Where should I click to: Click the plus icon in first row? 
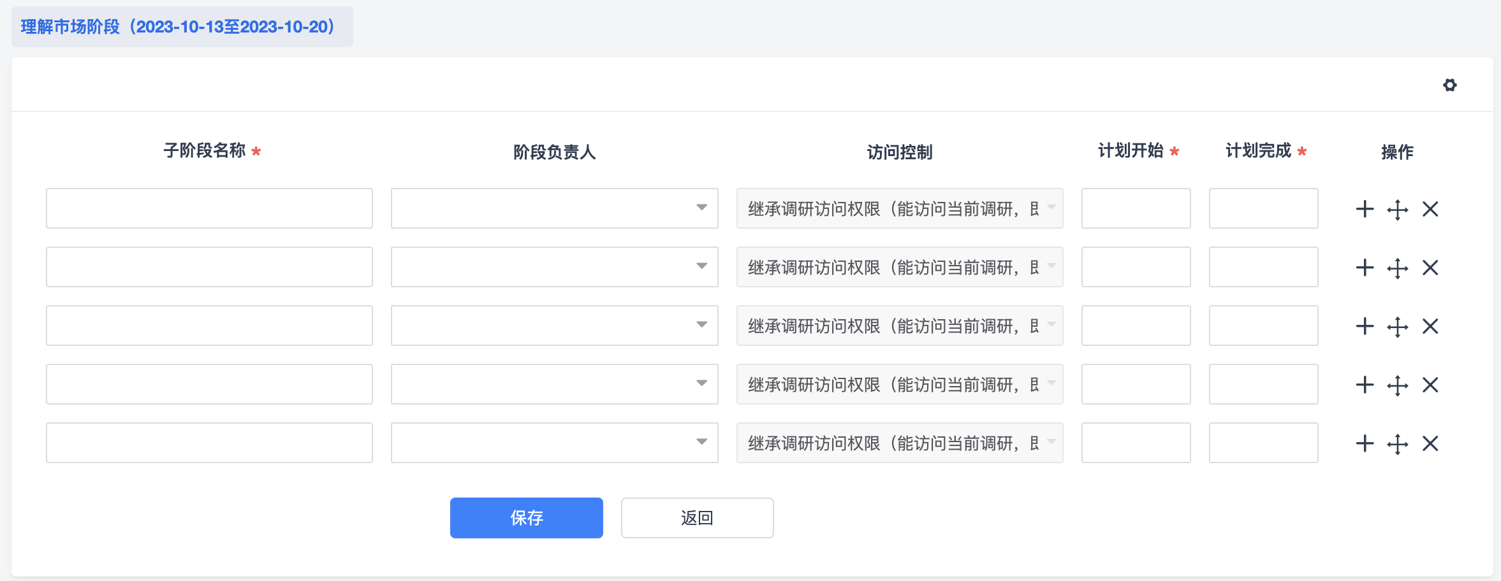click(x=1365, y=209)
